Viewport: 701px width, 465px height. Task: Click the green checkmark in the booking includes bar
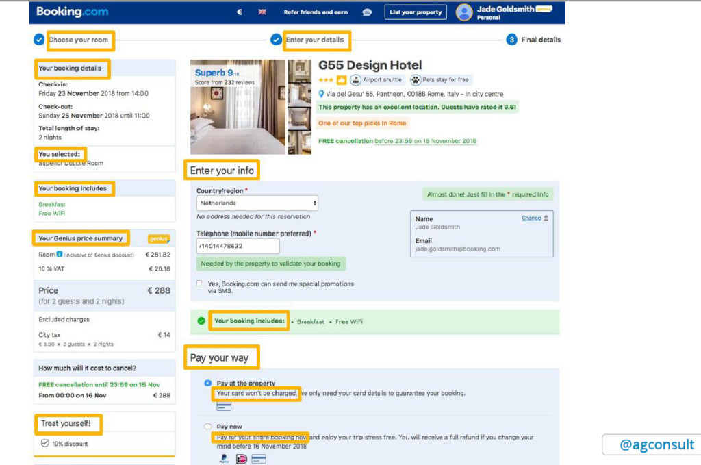click(x=201, y=321)
